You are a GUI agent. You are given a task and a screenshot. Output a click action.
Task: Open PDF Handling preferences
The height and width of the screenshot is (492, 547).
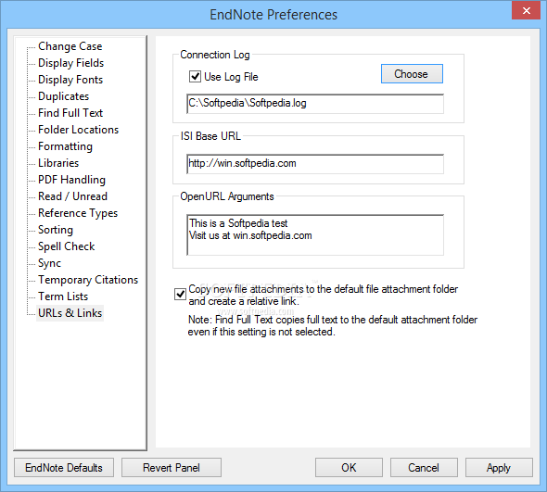[72, 180]
